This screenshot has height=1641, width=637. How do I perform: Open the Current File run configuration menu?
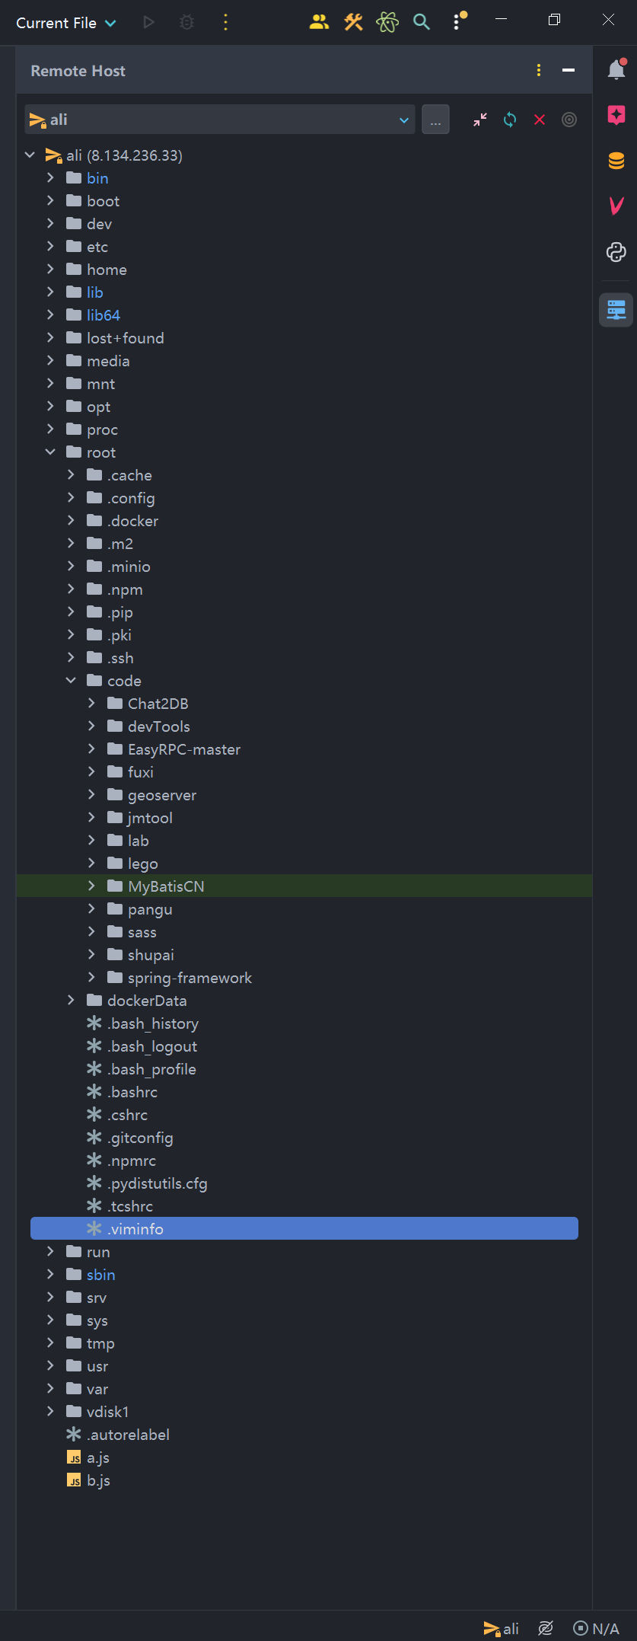[x=66, y=23]
